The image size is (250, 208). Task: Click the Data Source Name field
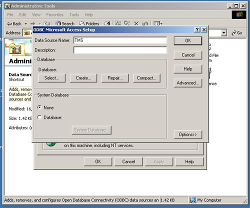coord(120,40)
